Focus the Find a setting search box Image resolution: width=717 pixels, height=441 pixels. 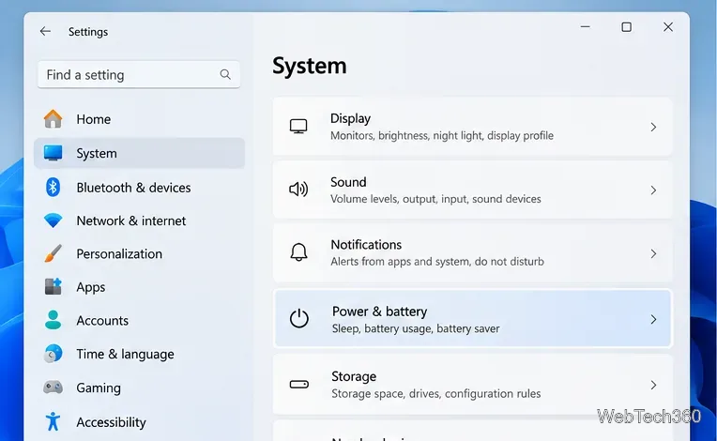pyautogui.click(x=139, y=74)
